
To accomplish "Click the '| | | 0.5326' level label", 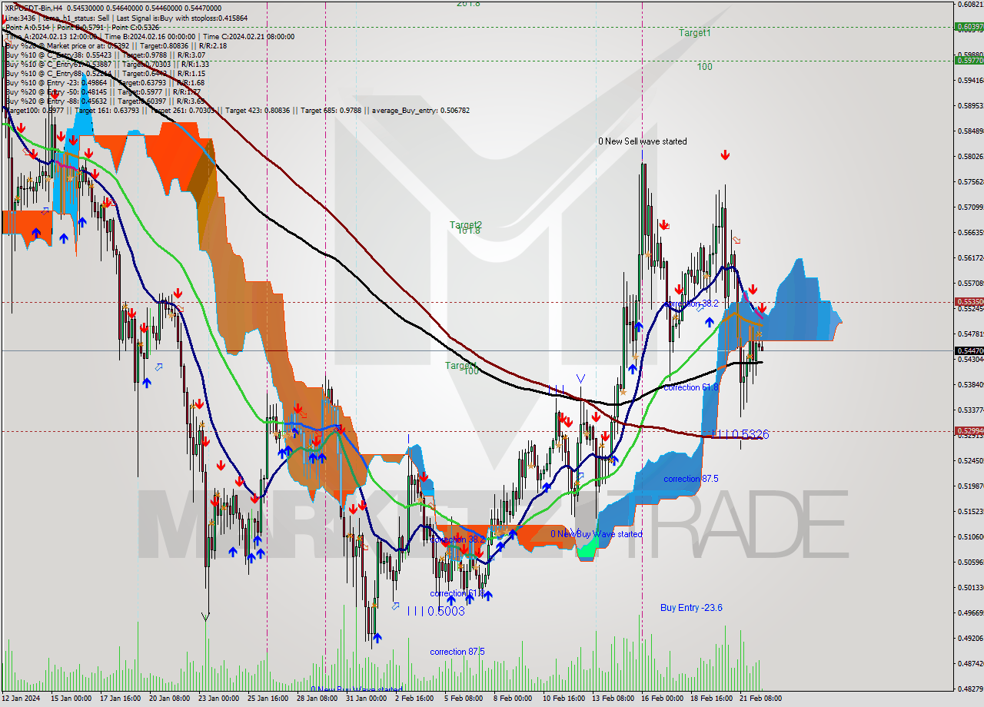I will pos(741,435).
